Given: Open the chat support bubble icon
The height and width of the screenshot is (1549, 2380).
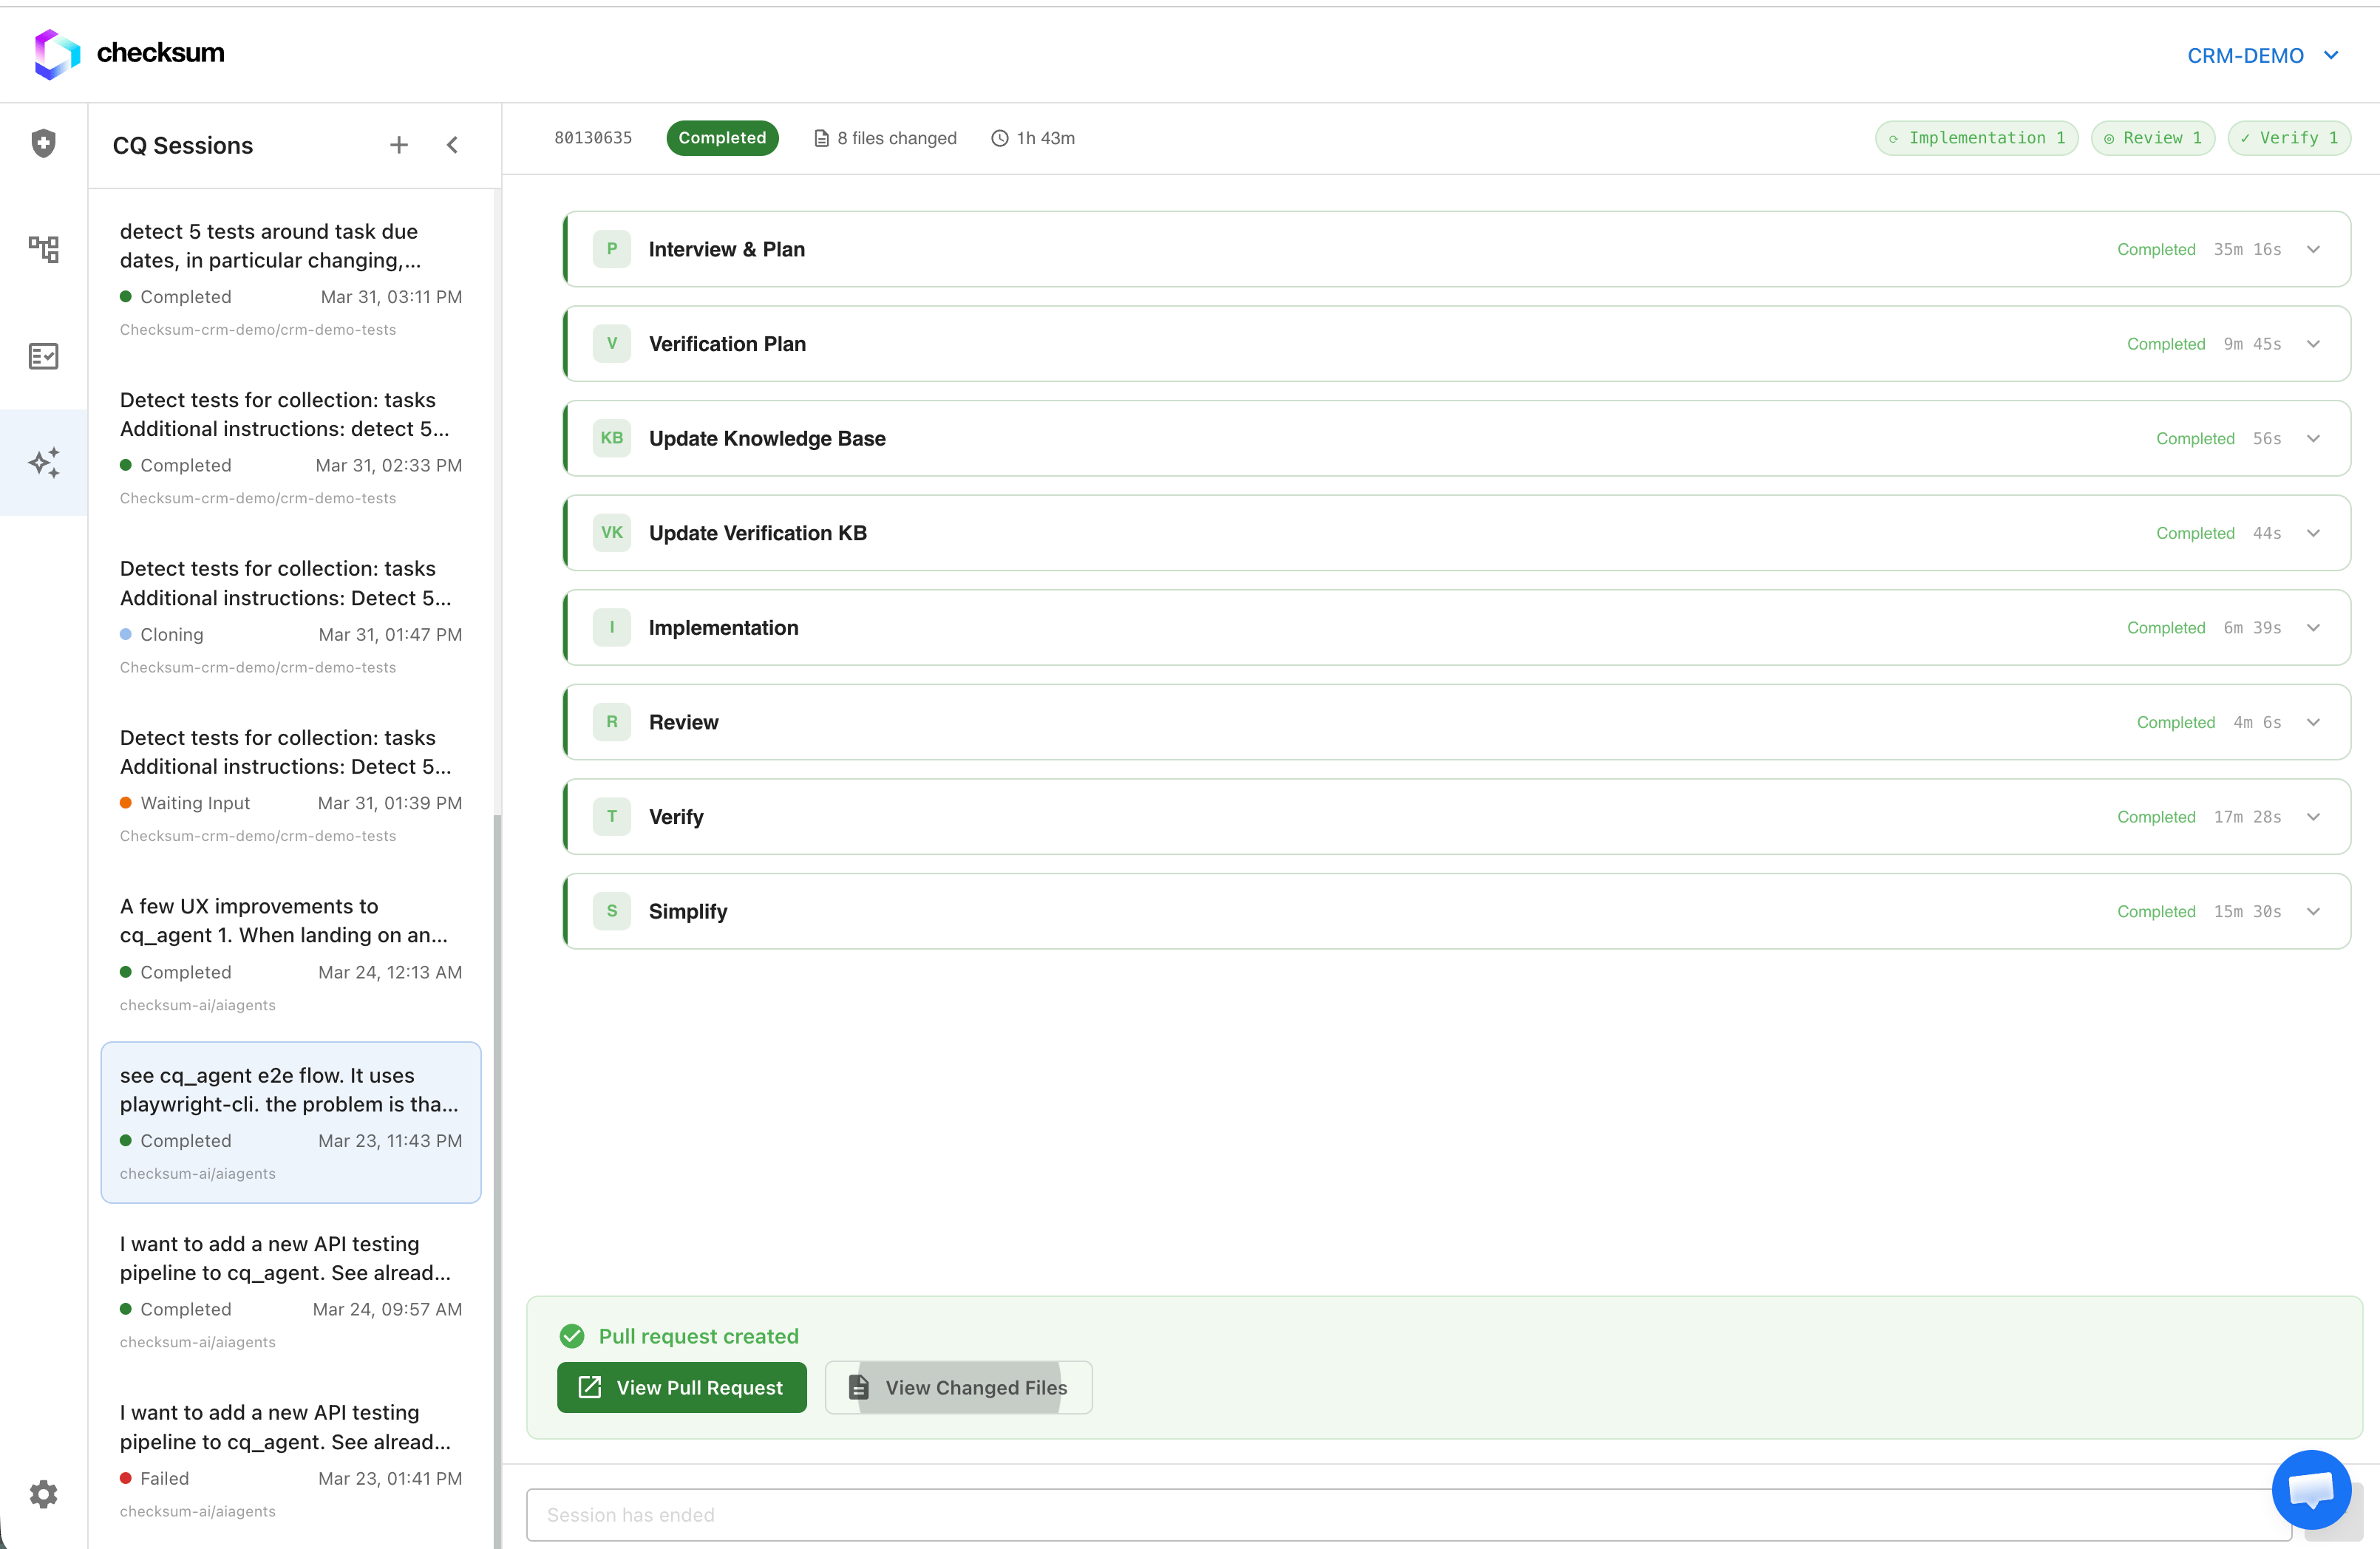Looking at the screenshot, I should pyautogui.click(x=2311, y=1489).
